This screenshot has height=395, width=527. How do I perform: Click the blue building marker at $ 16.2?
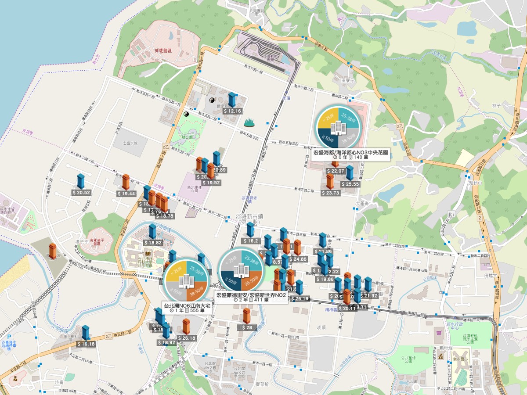click(250, 230)
